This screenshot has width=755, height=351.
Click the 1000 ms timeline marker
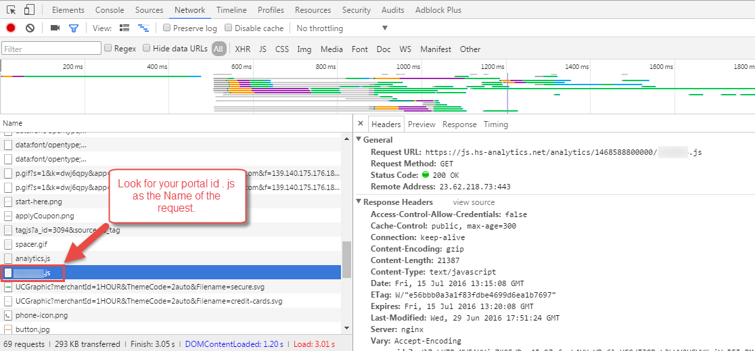point(408,67)
